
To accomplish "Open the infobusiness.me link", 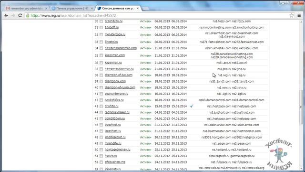I will point(115,162).
